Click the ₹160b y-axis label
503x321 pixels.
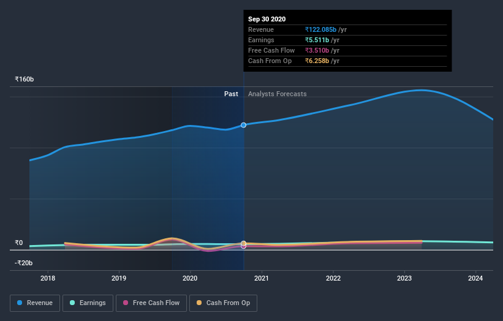[x=25, y=79]
